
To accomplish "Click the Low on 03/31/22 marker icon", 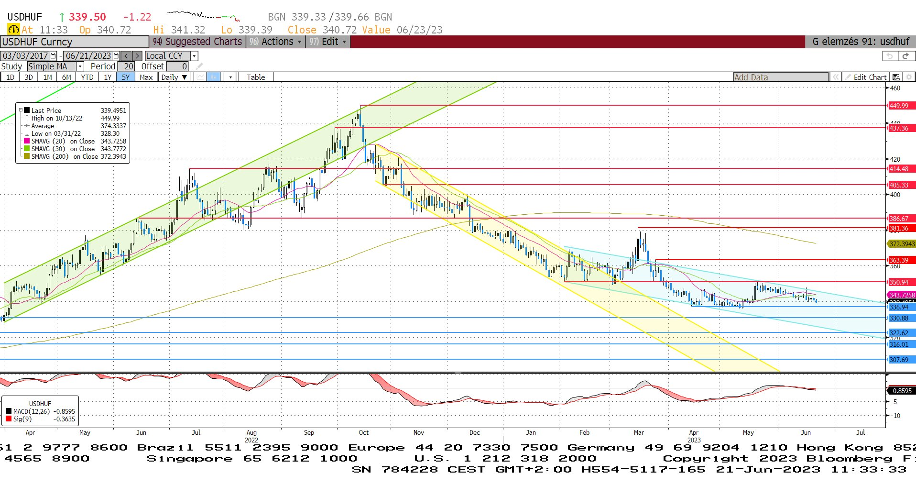I will [27, 133].
